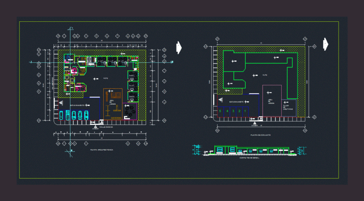Click the CORTE TRANSVERSAL section title
Screen dimensions: 364x201
pyautogui.click(x=249, y=158)
